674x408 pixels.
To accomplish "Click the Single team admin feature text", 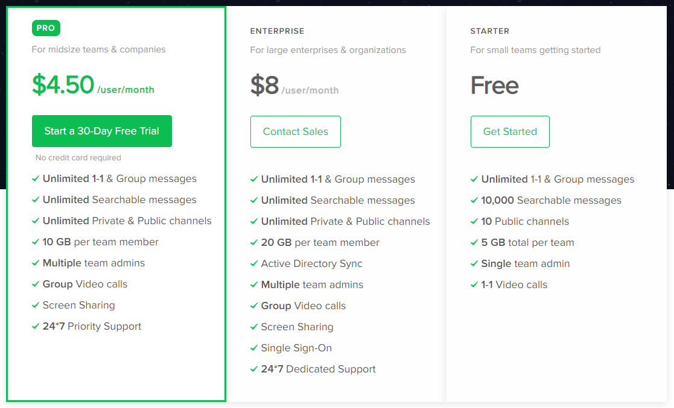I will click(525, 264).
